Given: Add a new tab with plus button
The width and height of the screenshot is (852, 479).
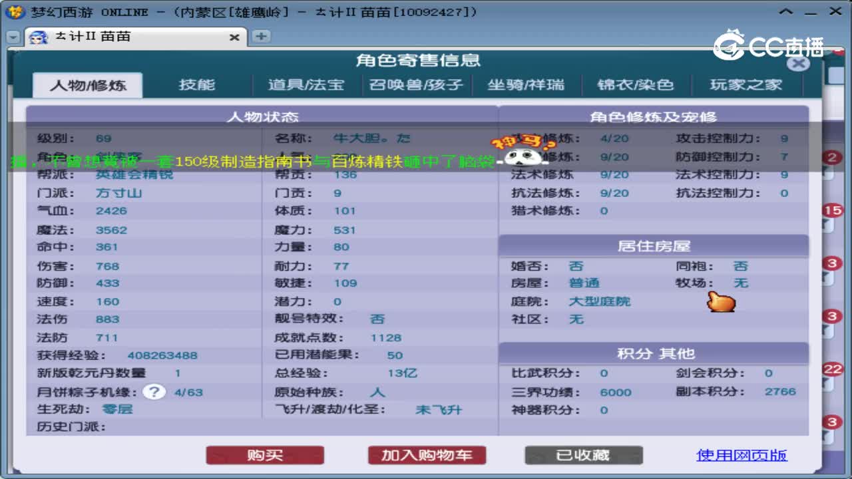Looking at the screenshot, I should tap(260, 37).
